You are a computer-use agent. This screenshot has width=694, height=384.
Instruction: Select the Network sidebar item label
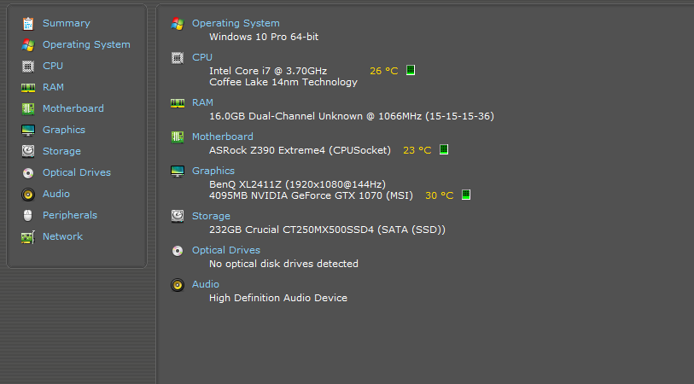pyautogui.click(x=62, y=236)
